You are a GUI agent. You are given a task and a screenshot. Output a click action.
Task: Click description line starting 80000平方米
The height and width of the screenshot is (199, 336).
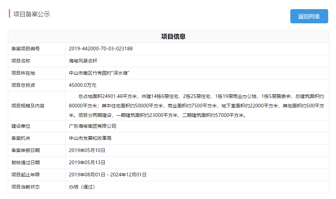point(197,106)
